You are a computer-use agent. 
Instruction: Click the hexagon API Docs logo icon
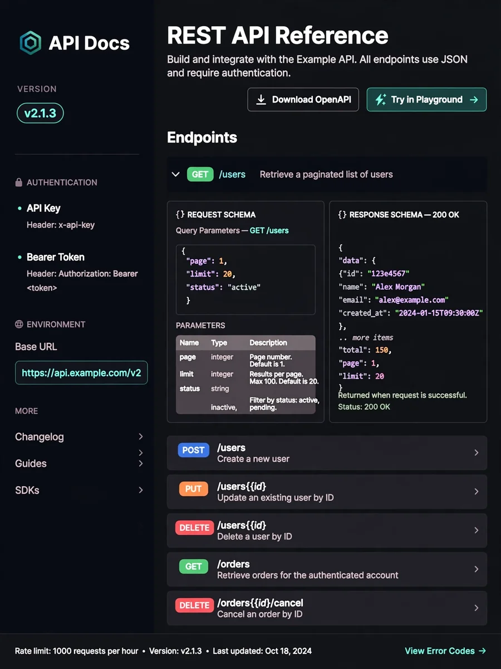click(x=31, y=43)
